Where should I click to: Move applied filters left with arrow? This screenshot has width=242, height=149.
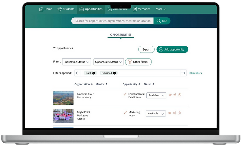point(78,73)
